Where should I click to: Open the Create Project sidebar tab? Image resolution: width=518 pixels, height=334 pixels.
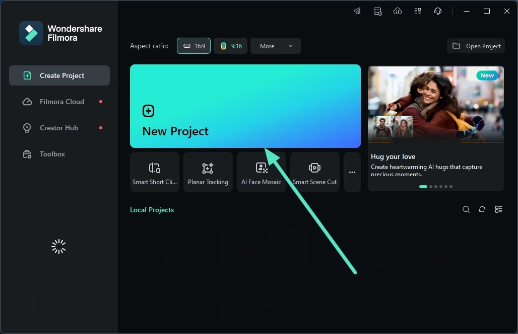pyautogui.click(x=59, y=75)
